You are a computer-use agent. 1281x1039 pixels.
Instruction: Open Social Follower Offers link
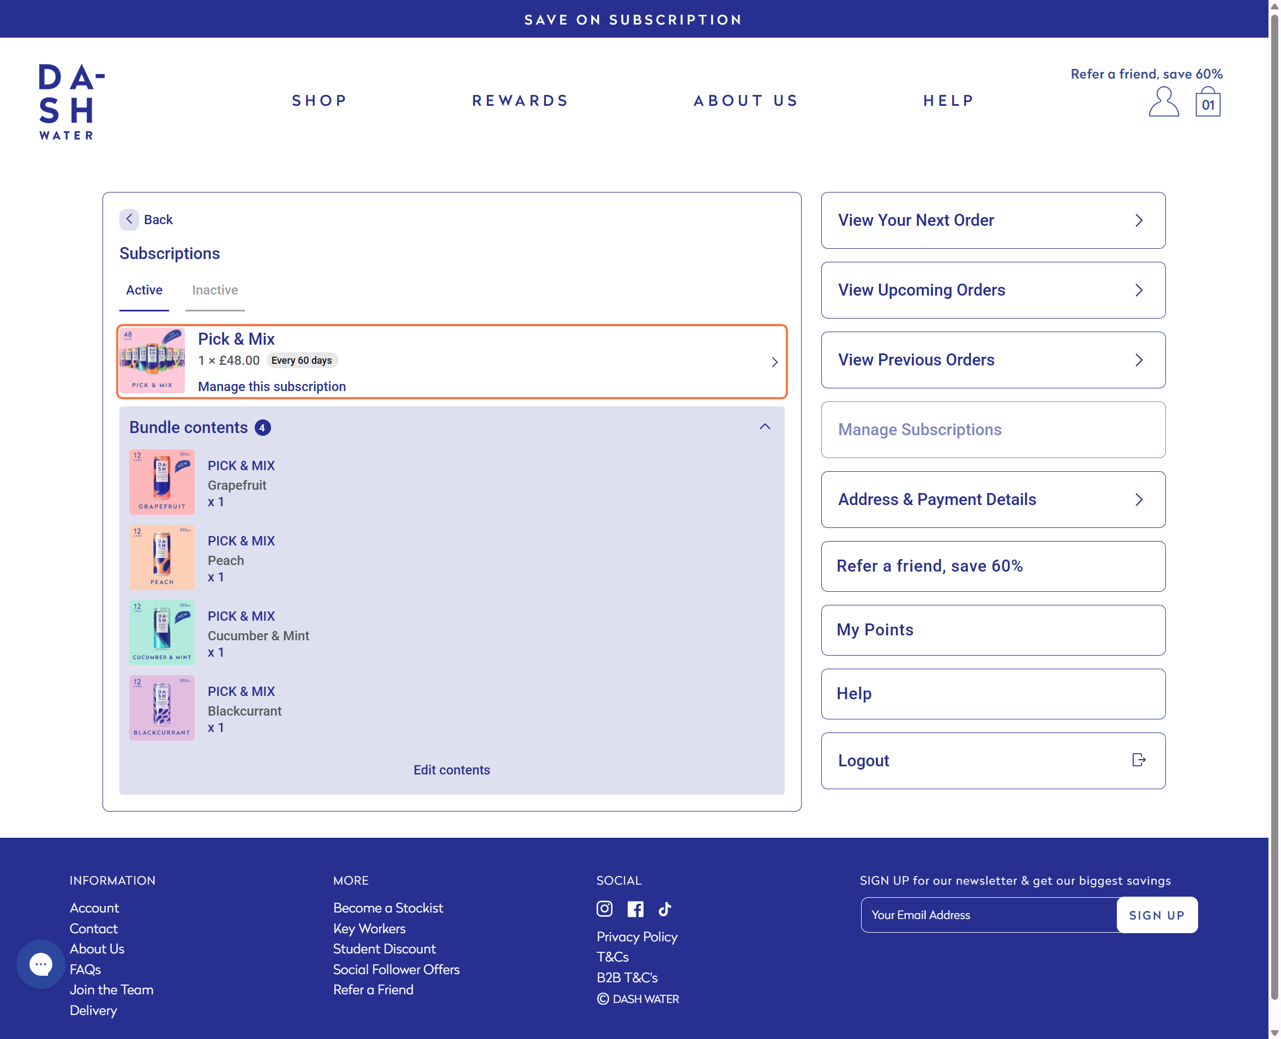point(396,969)
